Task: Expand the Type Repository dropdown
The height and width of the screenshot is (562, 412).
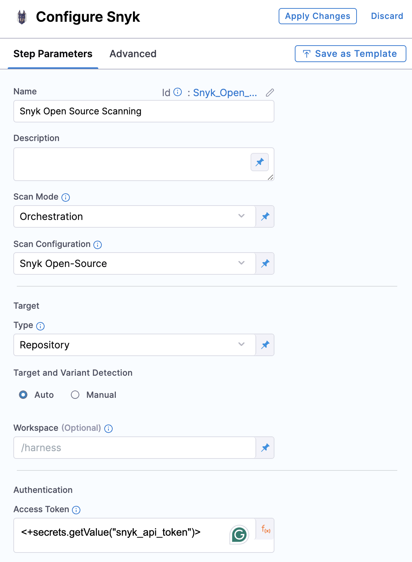Action: coord(135,345)
